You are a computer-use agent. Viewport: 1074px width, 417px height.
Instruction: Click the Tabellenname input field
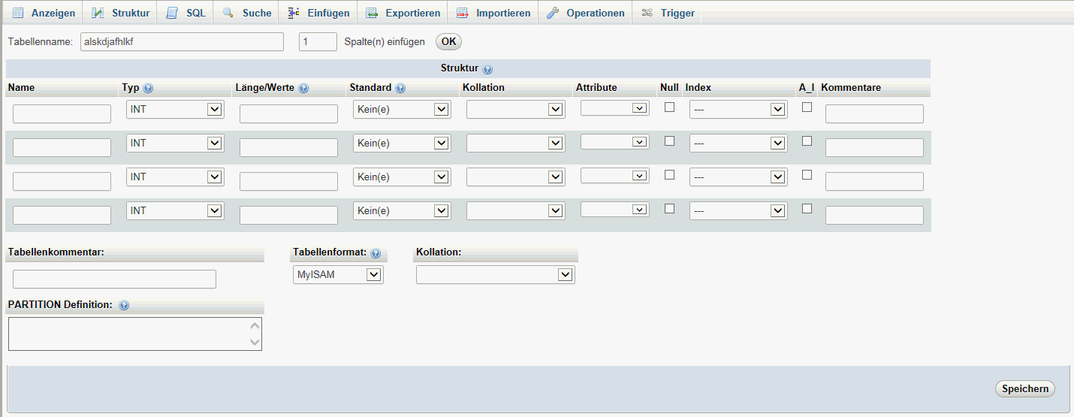coord(181,41)
